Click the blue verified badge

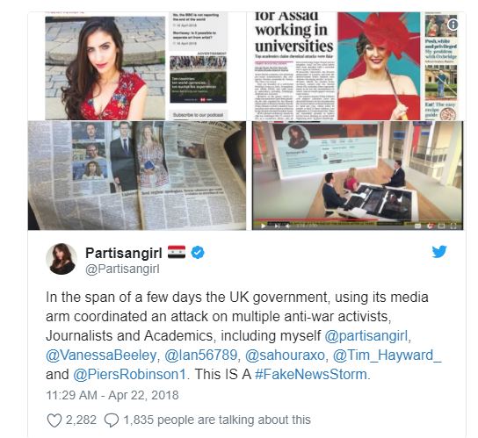198,253
